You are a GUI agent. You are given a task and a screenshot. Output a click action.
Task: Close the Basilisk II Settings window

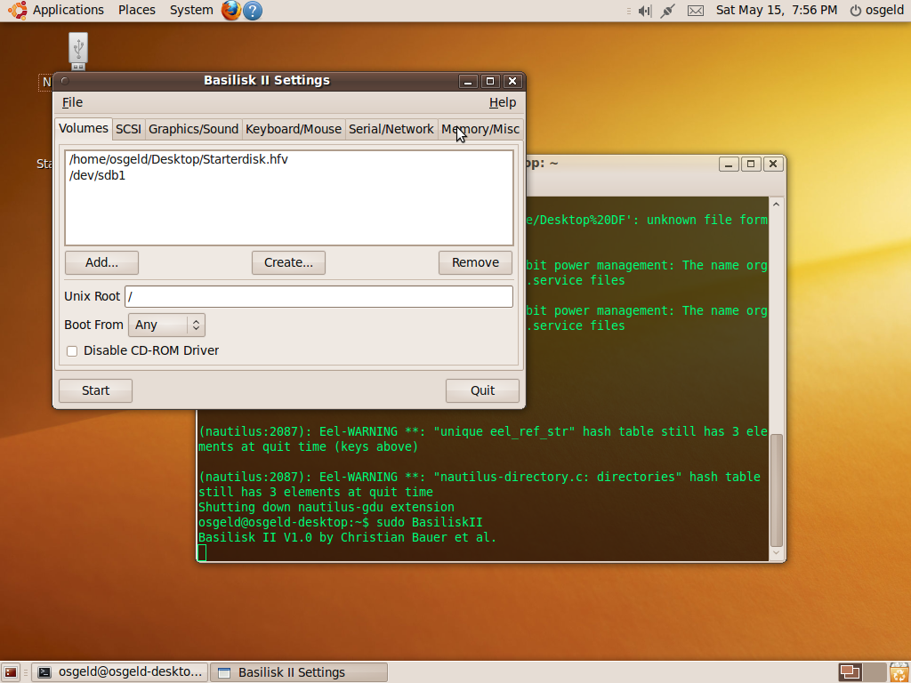(512, 81)
